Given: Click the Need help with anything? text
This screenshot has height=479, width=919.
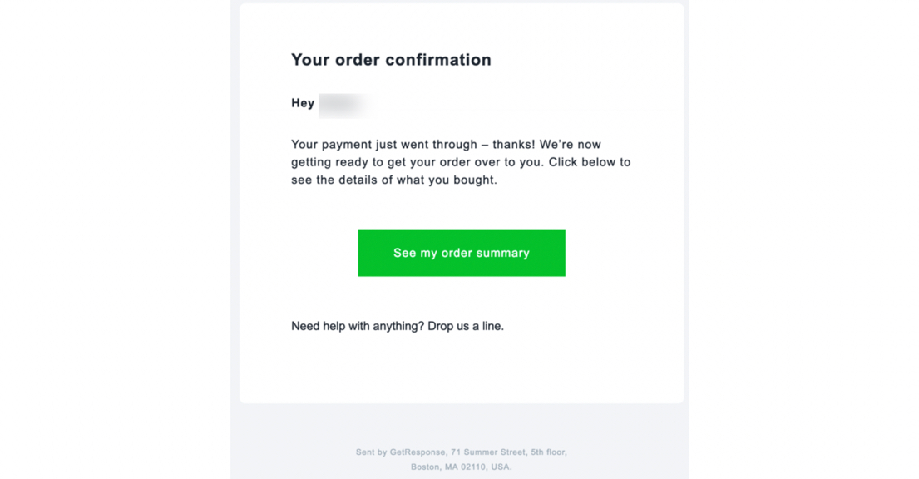Looking at the screenshot, I should click(x=358, y=326).
